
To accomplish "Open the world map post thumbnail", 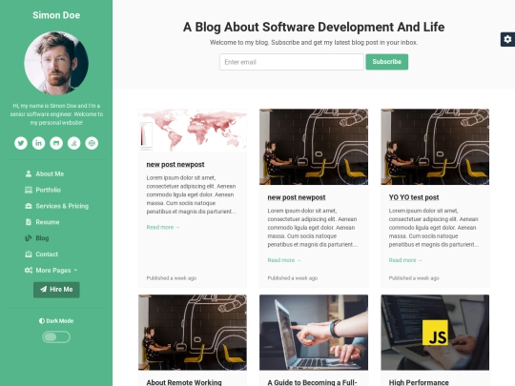I will point(193,131).
